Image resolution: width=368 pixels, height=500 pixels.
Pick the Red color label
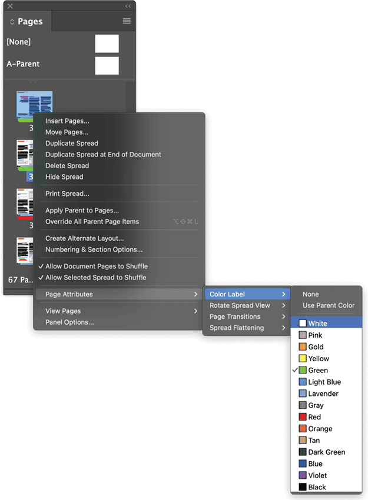click(314, 417)
